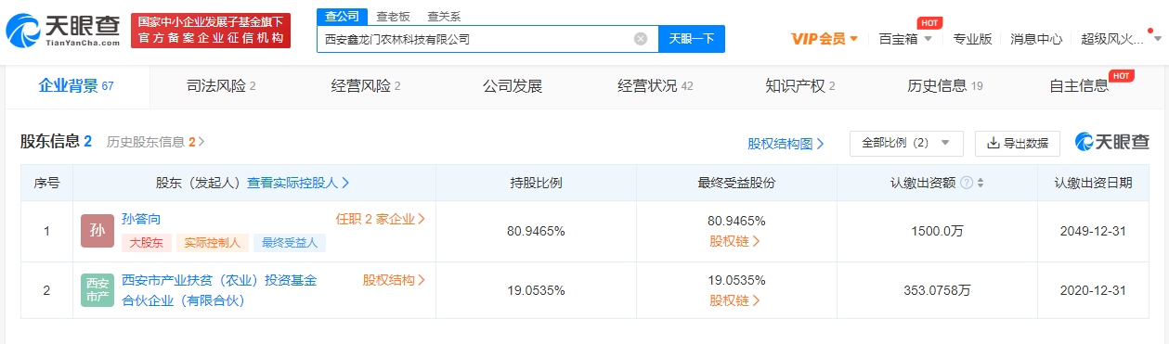1169x344 pixels.
Task: Click the 西安市产 shareholder avatar icon
Action: click(x=97, y=290)
